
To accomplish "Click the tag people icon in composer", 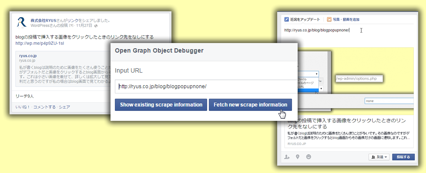I will pyautogui.click(x=287, y=157).
